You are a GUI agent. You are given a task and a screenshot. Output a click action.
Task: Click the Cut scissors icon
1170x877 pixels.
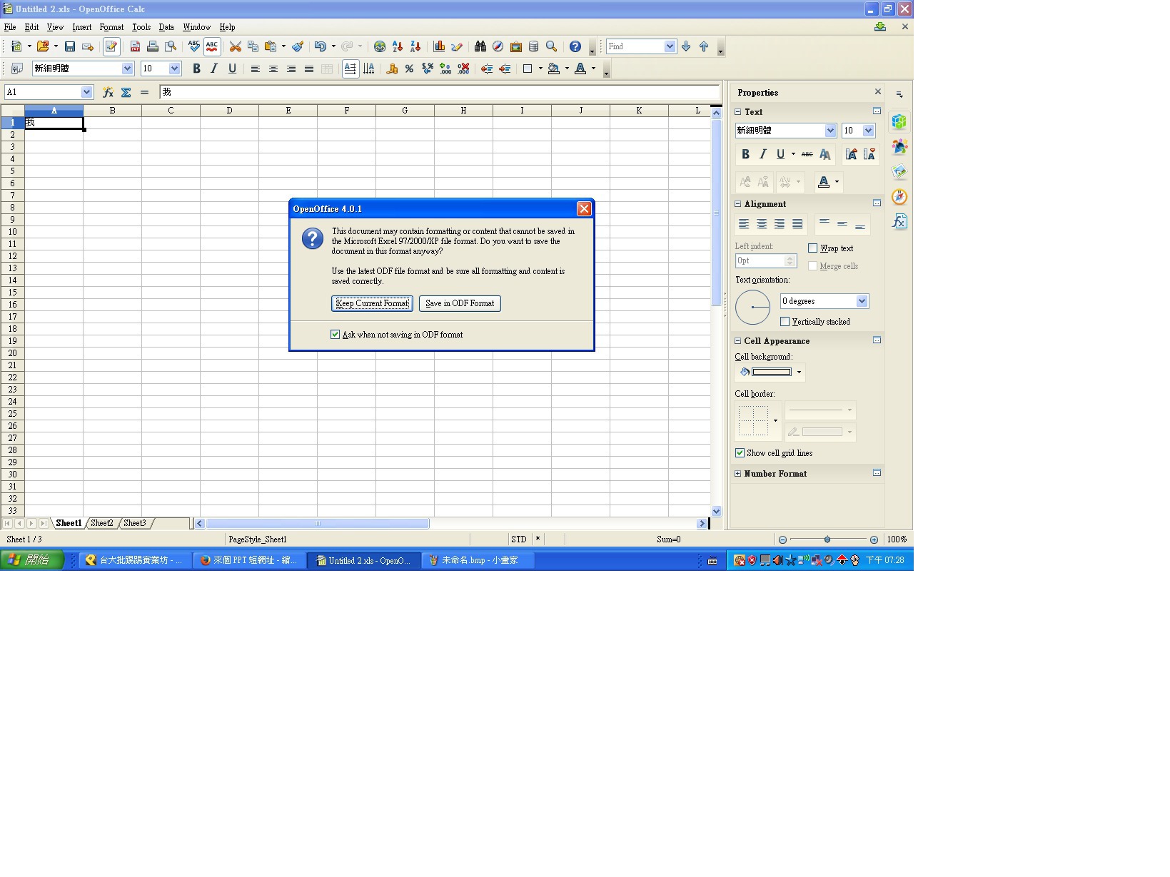pyautogui.click(x=235, y=46)
